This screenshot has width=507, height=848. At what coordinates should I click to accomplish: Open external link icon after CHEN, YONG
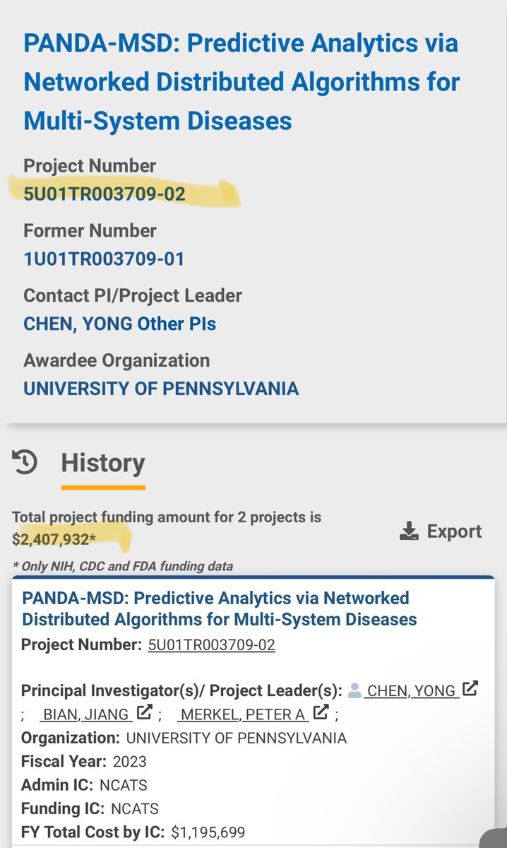click(470, 688)
